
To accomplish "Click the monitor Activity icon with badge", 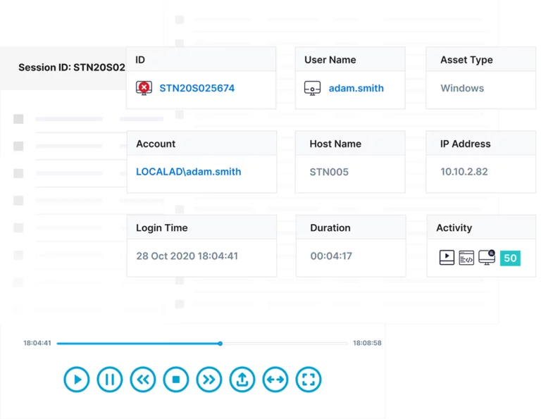I will point(487,257).
